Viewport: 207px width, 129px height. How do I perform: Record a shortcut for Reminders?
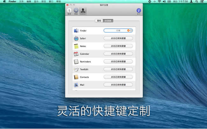coord(118,62)
